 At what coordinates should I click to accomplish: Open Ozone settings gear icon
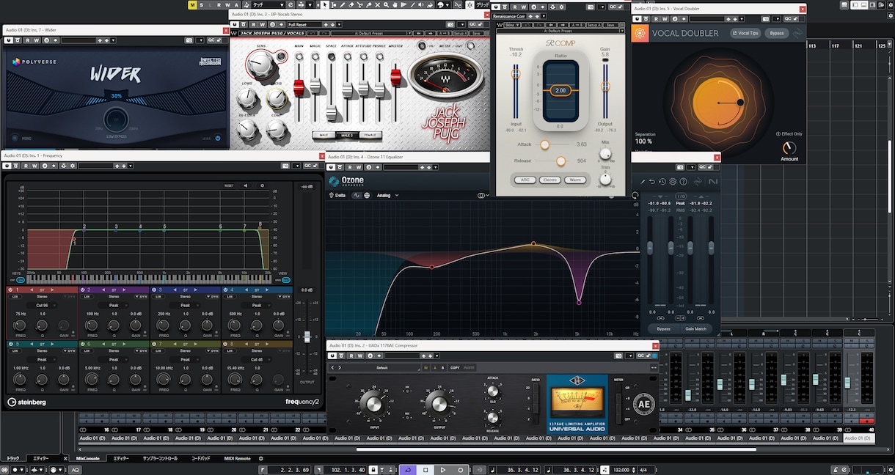673,181
